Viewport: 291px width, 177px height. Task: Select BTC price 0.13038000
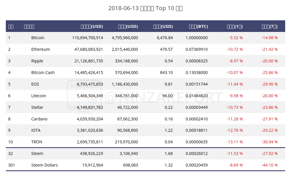(196, 73)
